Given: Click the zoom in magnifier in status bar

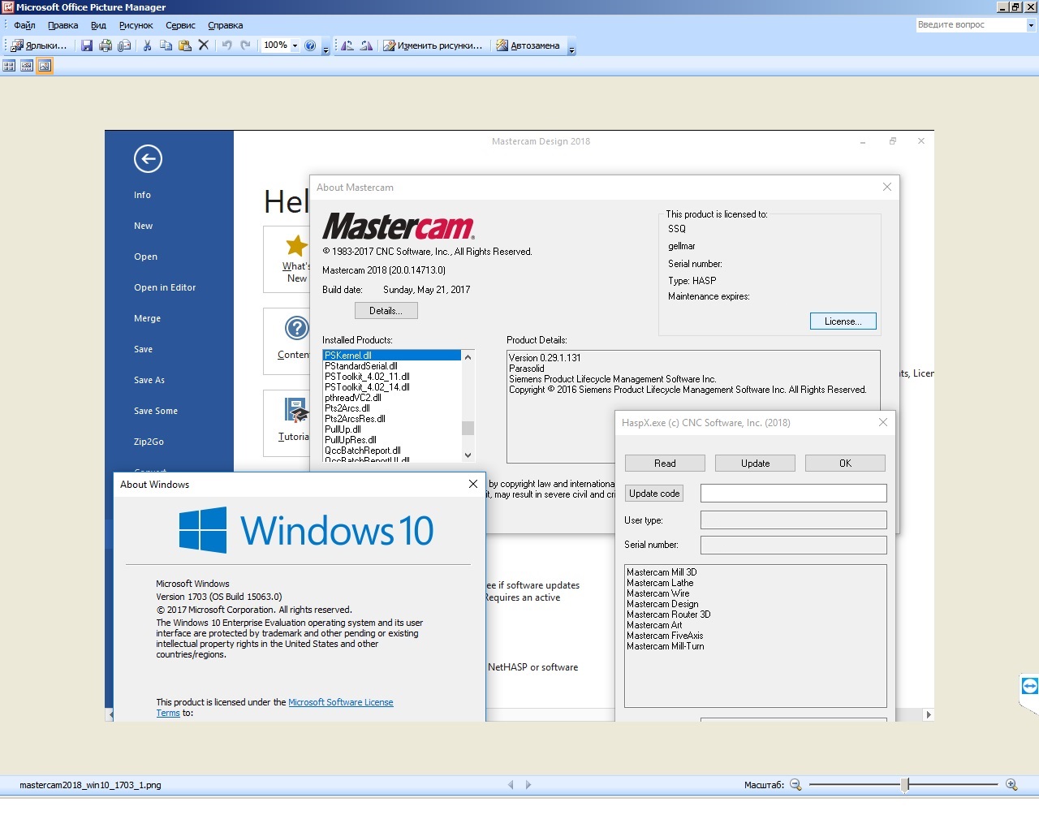Looking at the screenshot, I should [x=1011, y=784].
